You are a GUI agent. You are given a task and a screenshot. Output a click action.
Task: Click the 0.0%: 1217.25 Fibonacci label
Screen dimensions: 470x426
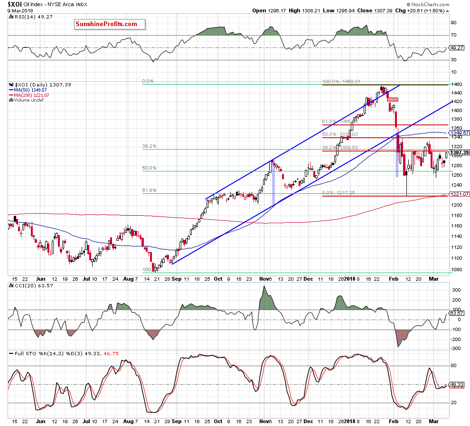(x=338, y=192)
